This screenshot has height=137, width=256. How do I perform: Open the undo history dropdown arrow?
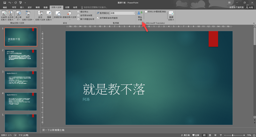tap(12, 3)
